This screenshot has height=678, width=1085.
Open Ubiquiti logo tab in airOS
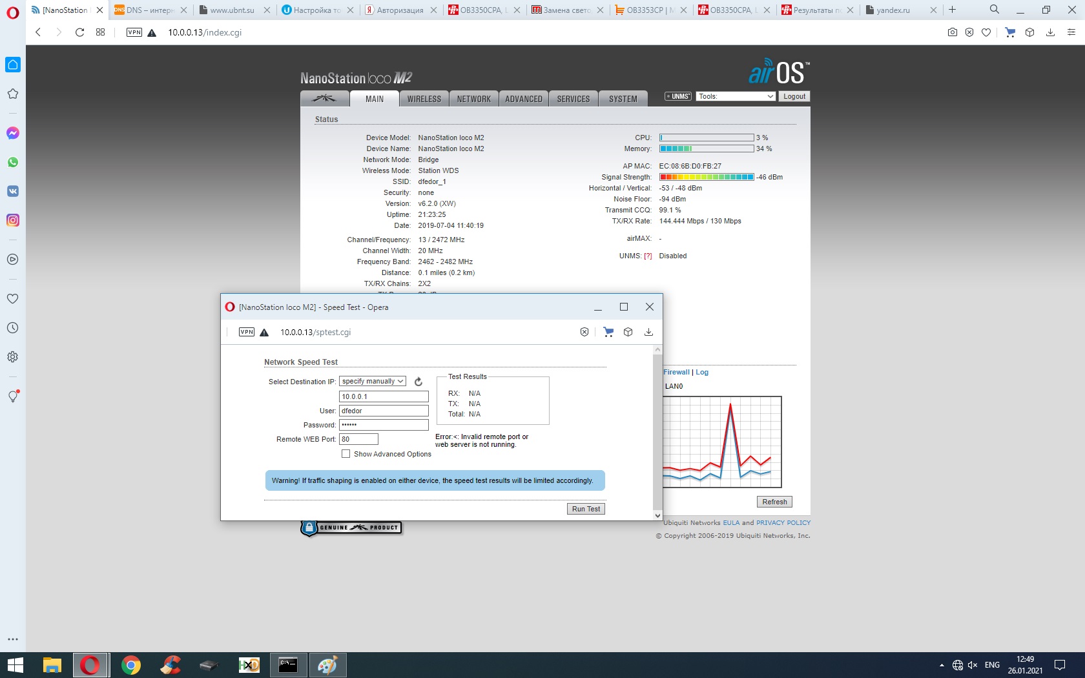[x=325, y=99]
